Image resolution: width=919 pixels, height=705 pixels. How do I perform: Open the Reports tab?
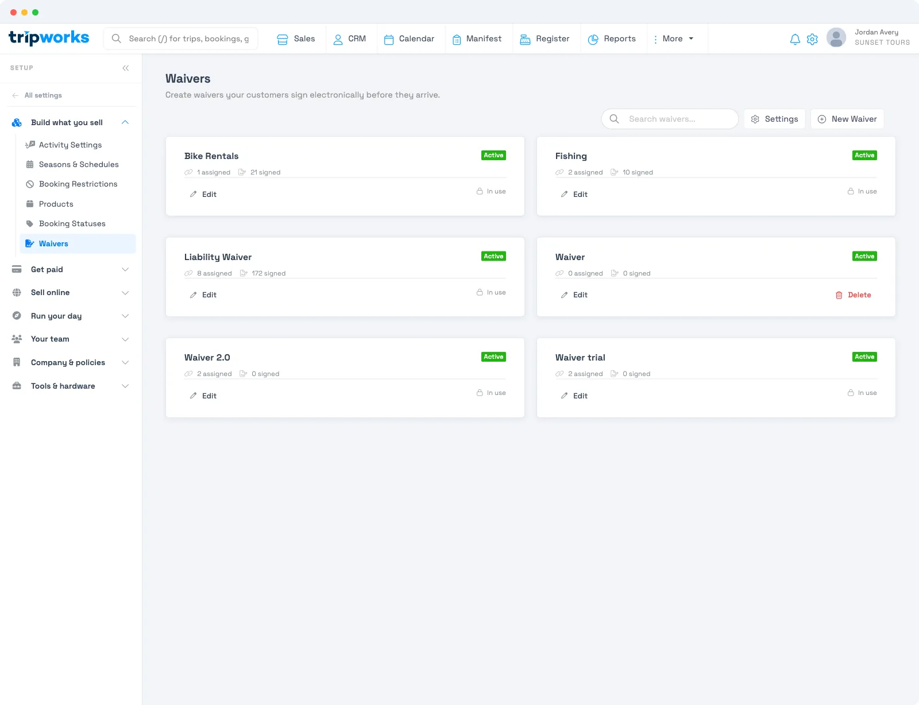[x=612, y=38]
